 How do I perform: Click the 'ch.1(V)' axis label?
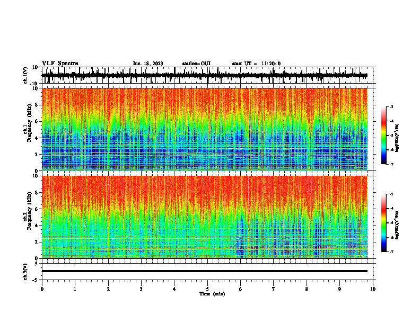(25, 75)
